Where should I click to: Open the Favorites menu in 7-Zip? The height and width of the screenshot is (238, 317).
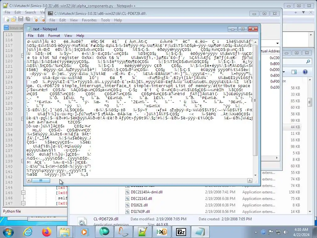coord(89,20)
